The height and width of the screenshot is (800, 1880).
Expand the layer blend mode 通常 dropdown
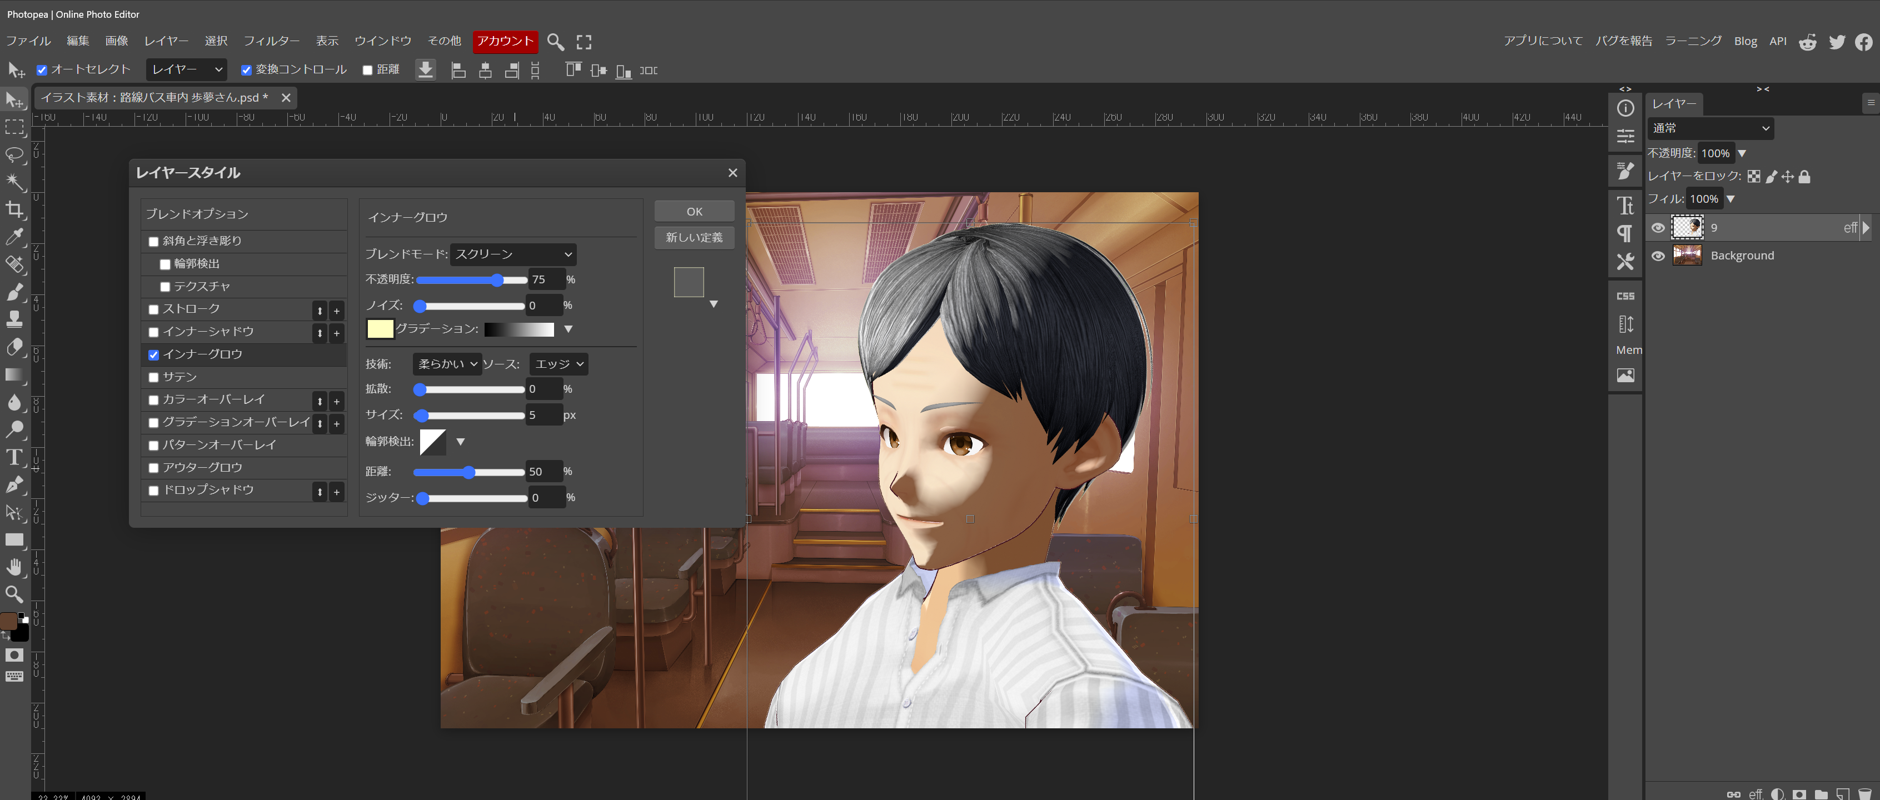point(1710,128)
